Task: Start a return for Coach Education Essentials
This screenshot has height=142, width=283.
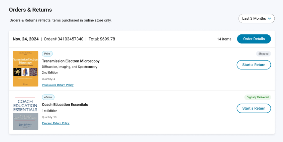Action: point(254,108)
